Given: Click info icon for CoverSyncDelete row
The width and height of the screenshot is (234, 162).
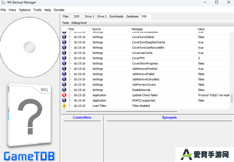Looking at the screenshot, I should click(64, 37).
